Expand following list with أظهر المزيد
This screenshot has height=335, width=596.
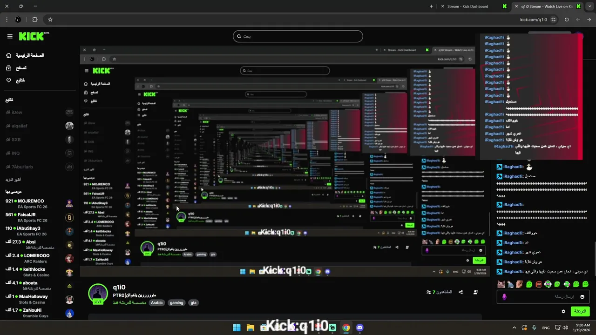(x=14, y=180)
